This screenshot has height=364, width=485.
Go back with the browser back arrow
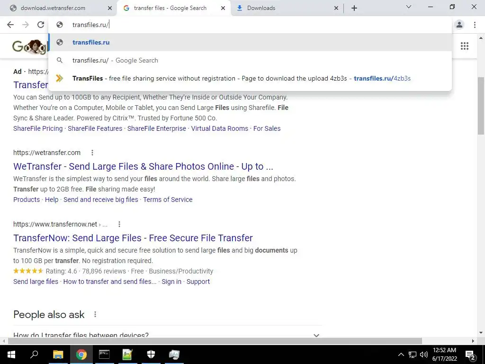tap(10, 25)
